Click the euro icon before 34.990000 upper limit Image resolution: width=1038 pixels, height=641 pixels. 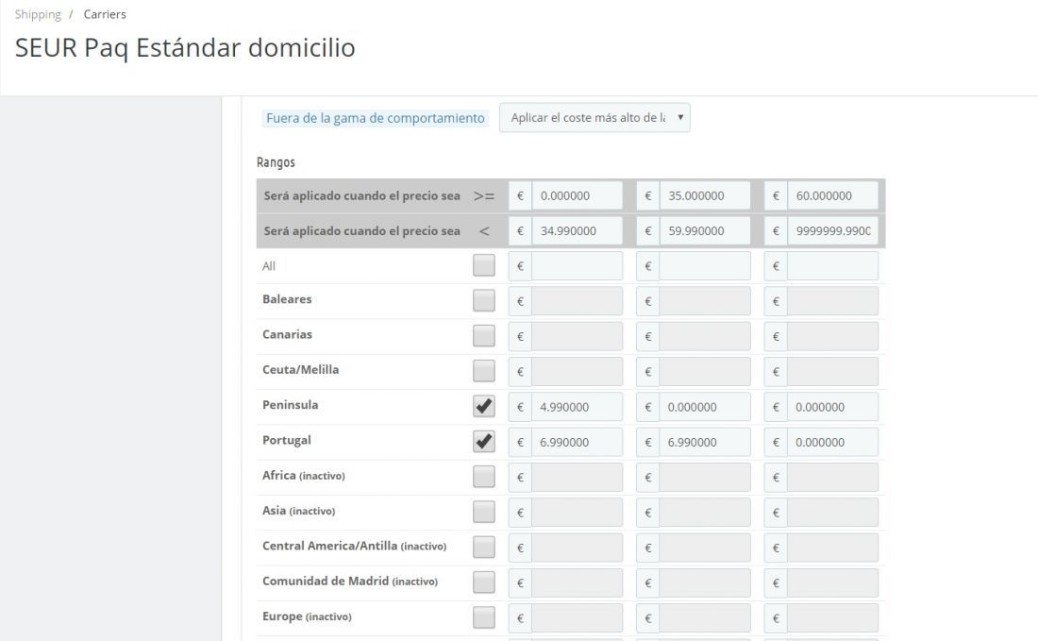[520, 230]
